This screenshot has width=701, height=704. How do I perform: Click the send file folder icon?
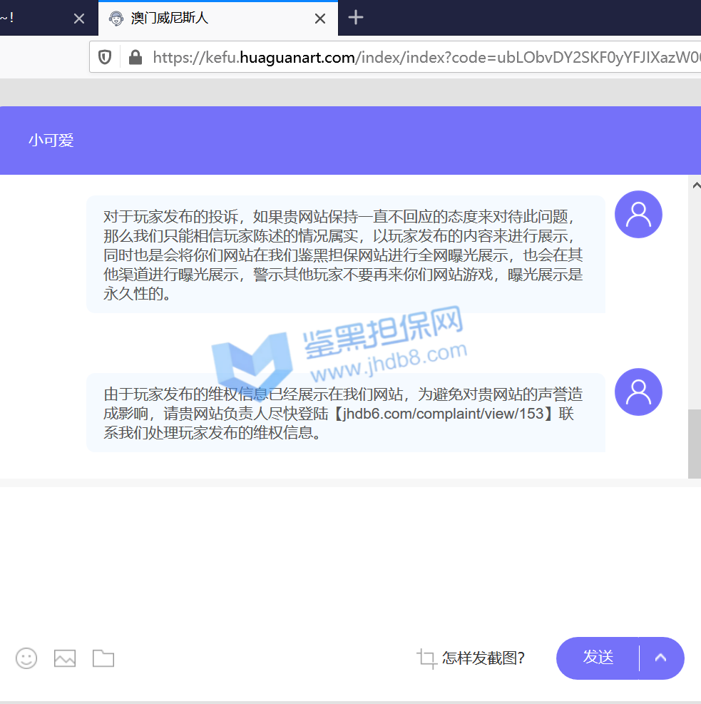pyautogui.click(x=103, y=658)
